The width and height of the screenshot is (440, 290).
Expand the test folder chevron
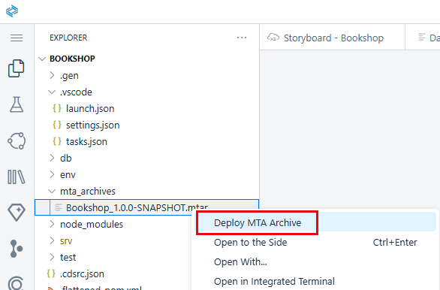point(52,257)
